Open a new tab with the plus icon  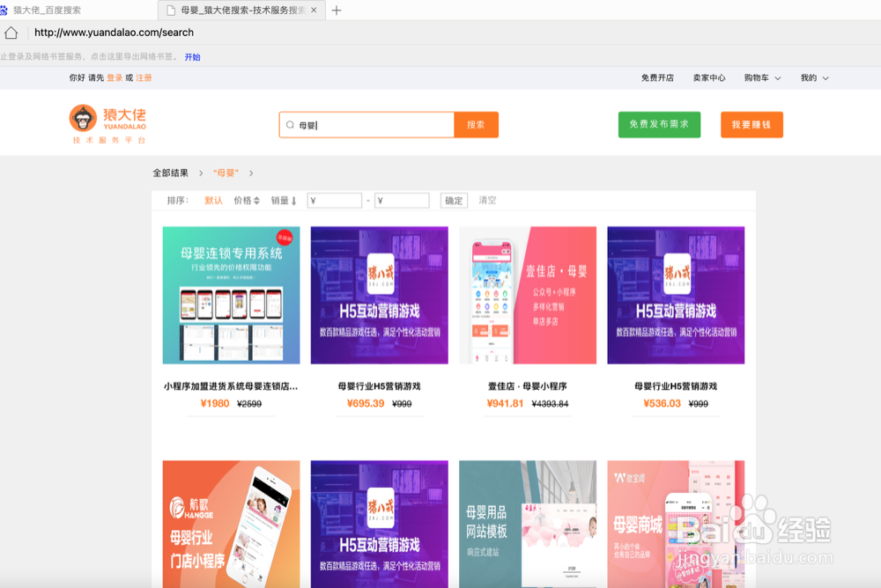point(336,10)
